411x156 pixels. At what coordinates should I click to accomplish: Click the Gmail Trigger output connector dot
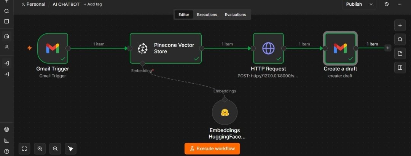click(x=68, y=48)
